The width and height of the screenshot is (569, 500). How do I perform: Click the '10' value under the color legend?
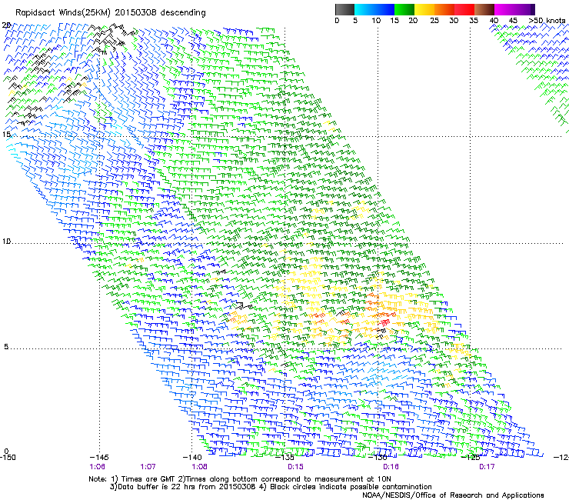click(x=376, y=21)
